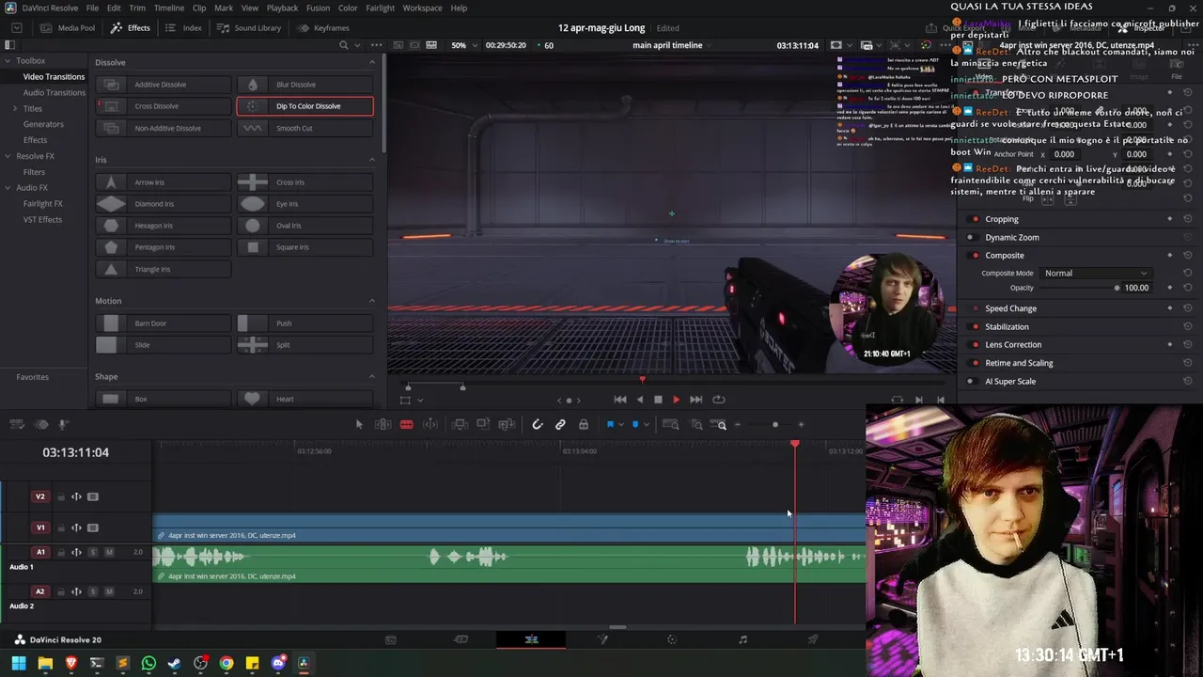The width and height of the screenshot is (1203, 677).
Task: Activate the Blade Edit Mode tool
Action: click(406, 425)
